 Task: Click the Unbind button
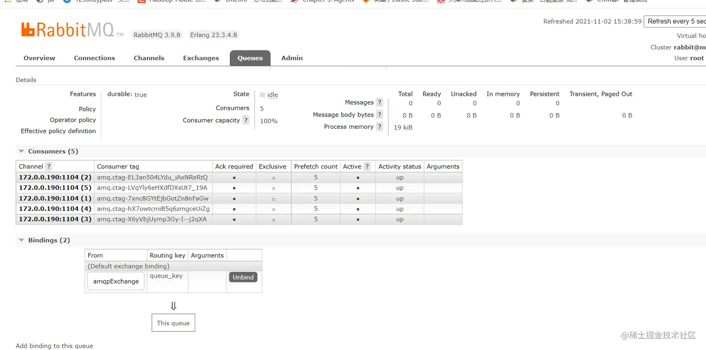pos(243,277)
